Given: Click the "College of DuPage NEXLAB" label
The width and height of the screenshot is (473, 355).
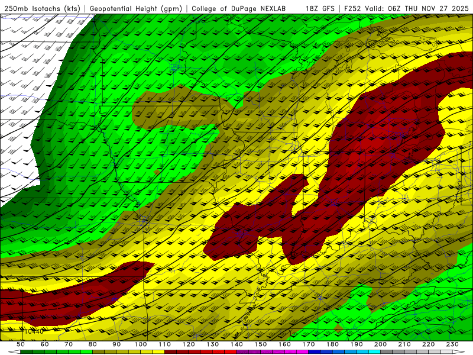Looking at the screenshot, I should point(239,8).
